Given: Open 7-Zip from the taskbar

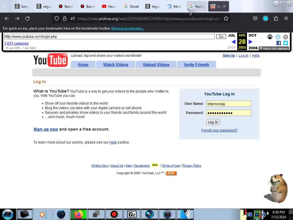Looking at the screenshot, I should coord(132,214).
